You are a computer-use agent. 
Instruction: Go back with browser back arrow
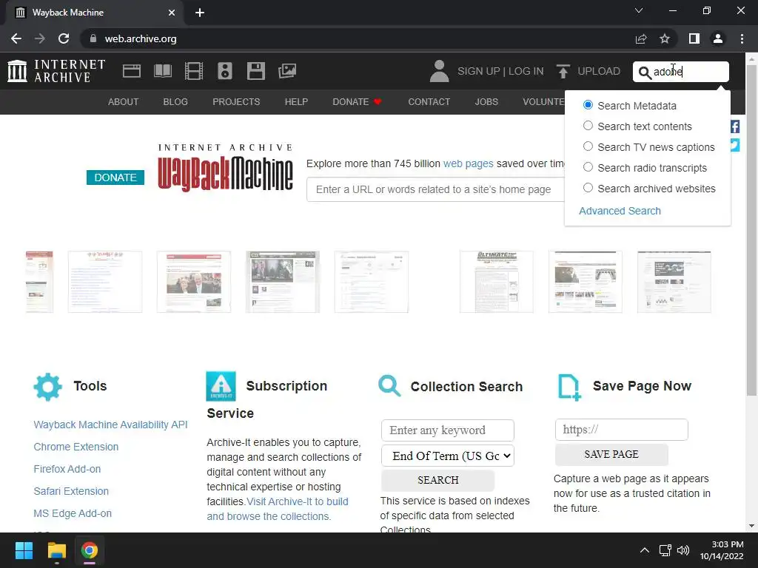tap(16, 38)
